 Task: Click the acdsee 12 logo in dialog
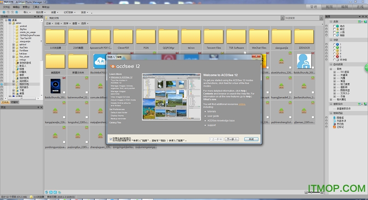click(x=125, y=67)
